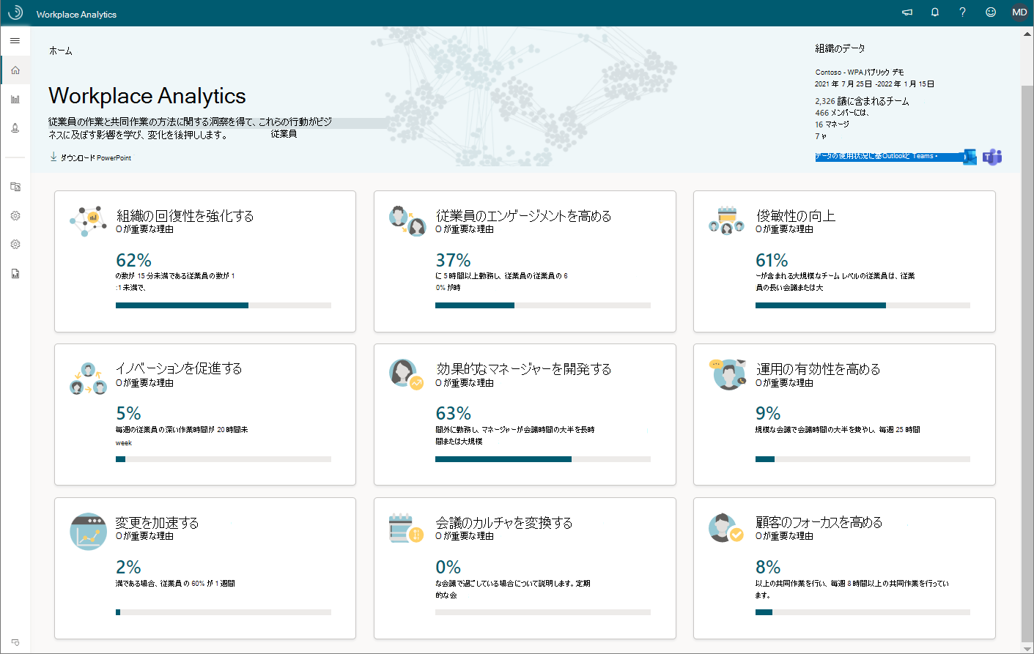Click the checkmark person icon on 顧客のフォーカスを高める card
The image size is (1034, 654).
[x=726, y=528]
